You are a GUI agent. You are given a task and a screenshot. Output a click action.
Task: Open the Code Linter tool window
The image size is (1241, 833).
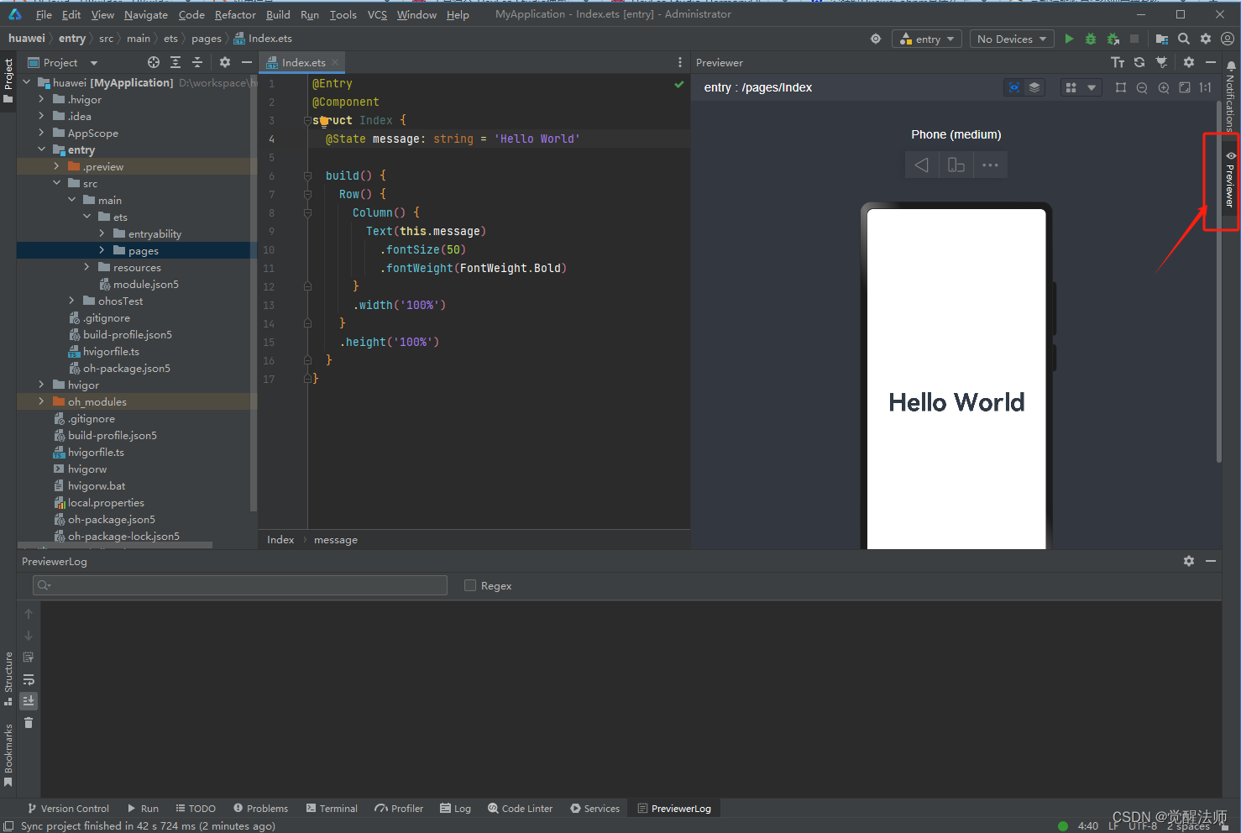pos(521,808)
